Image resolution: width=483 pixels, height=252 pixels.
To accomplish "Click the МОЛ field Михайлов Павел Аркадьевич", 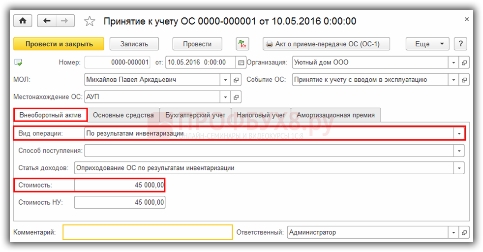I will (x=152, y=80).
